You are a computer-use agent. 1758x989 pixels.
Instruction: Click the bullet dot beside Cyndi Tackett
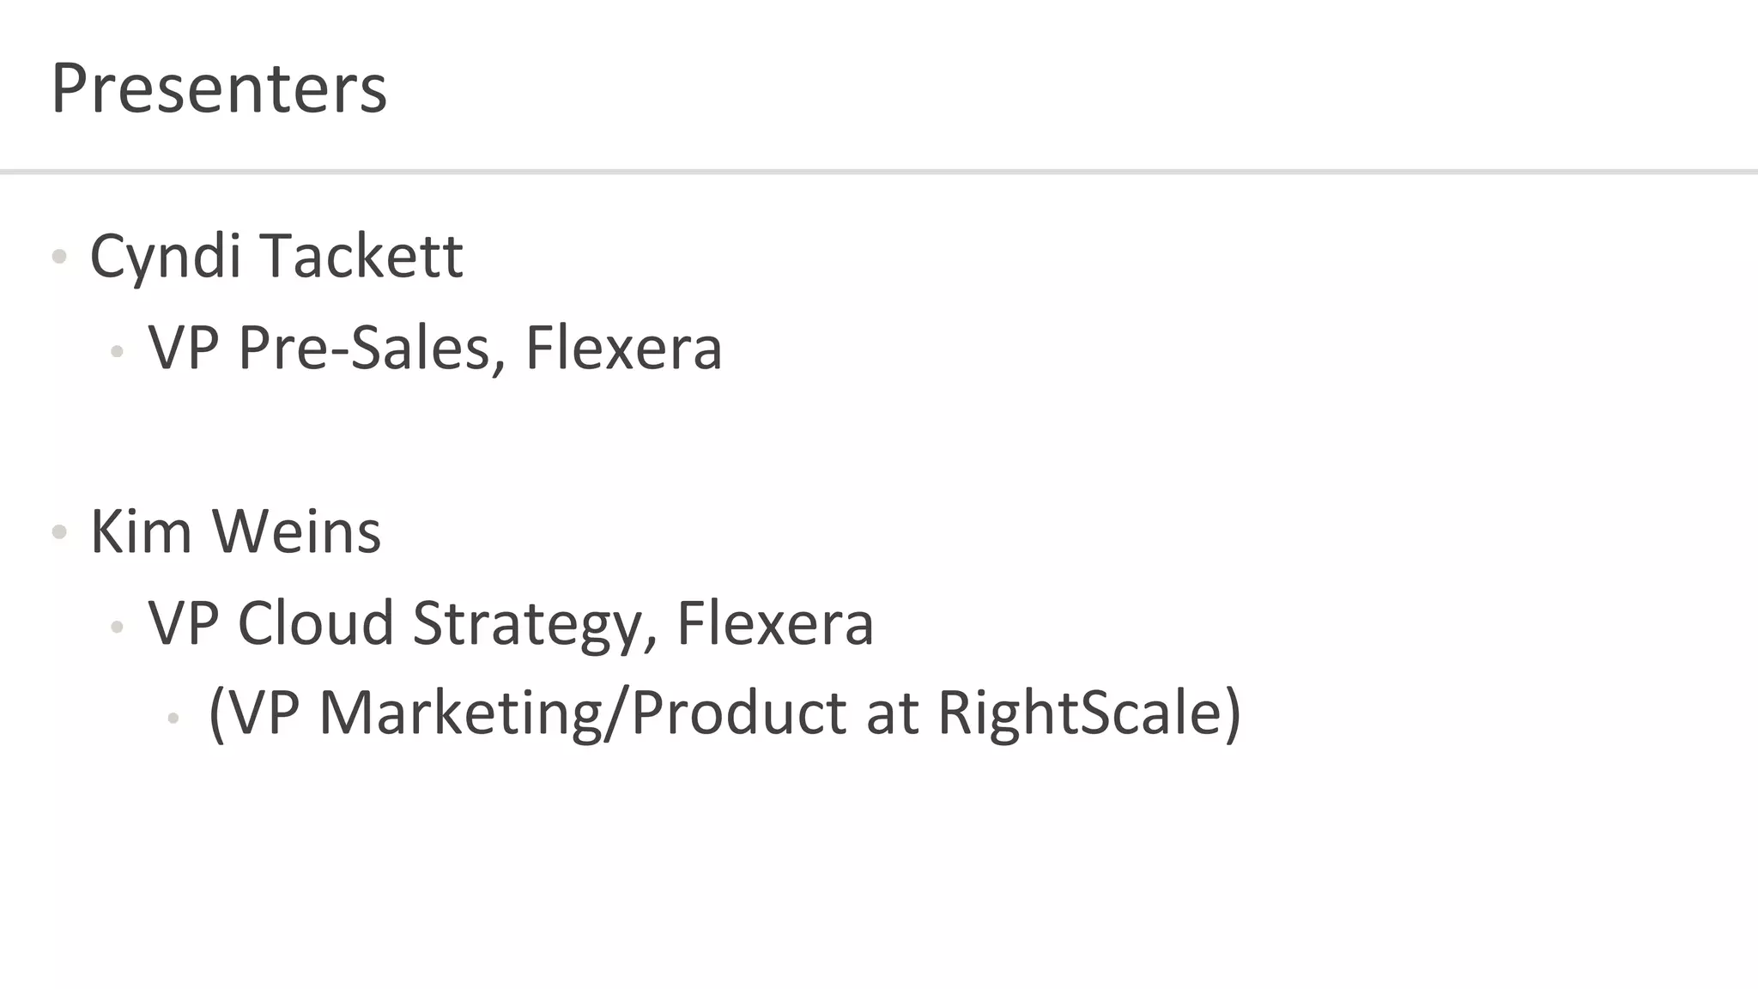click(x=59, y=256)
